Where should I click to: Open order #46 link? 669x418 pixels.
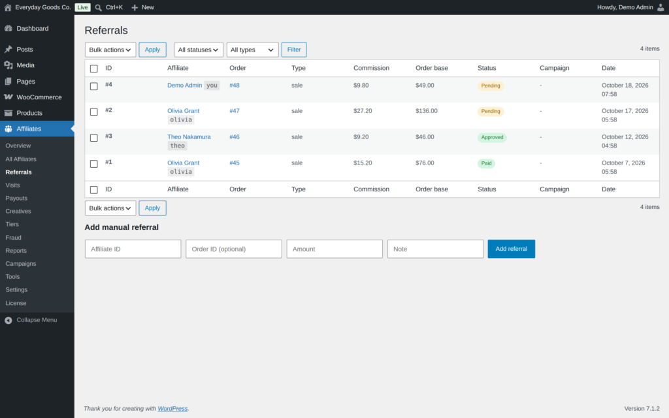(x=235, y=137)
